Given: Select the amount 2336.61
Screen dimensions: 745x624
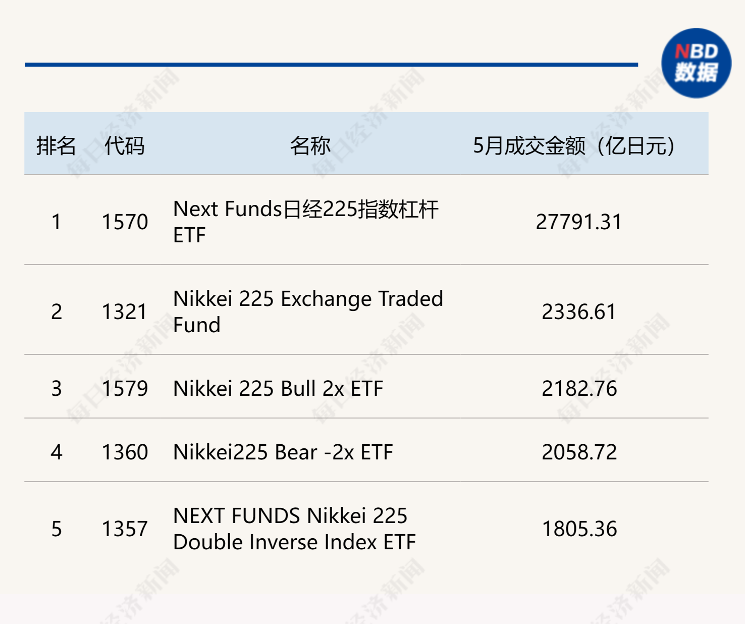Looking at the screenshot, I should [579, 311].
